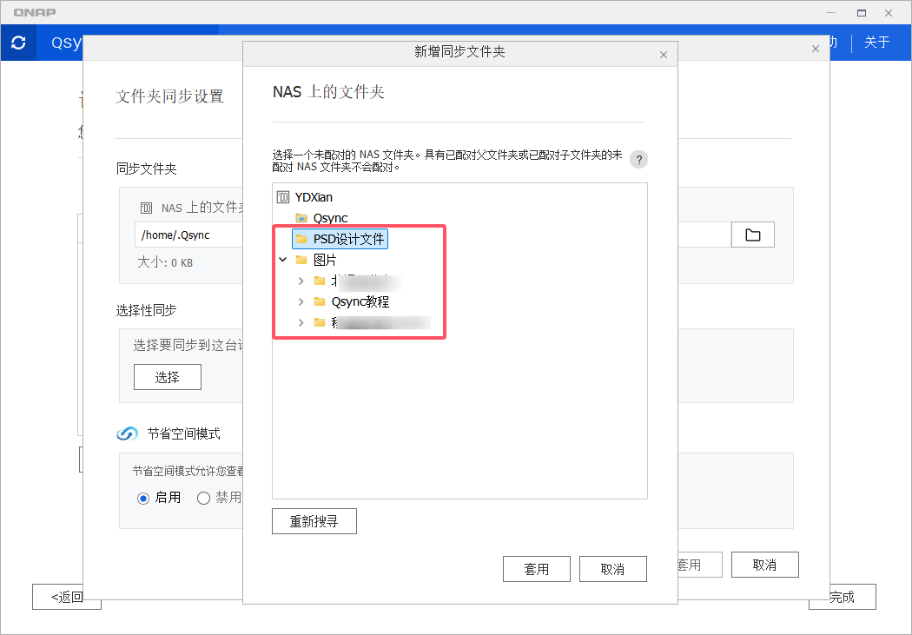Image resolution: width=912 pixels, height=635 pixels.
Task: Click the 图片 folder icon
Action: (301, 260)
